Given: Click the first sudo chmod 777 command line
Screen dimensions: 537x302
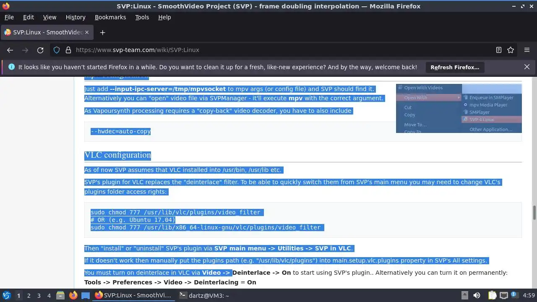Looking at the screenshot, I should (x=175, y=212).
